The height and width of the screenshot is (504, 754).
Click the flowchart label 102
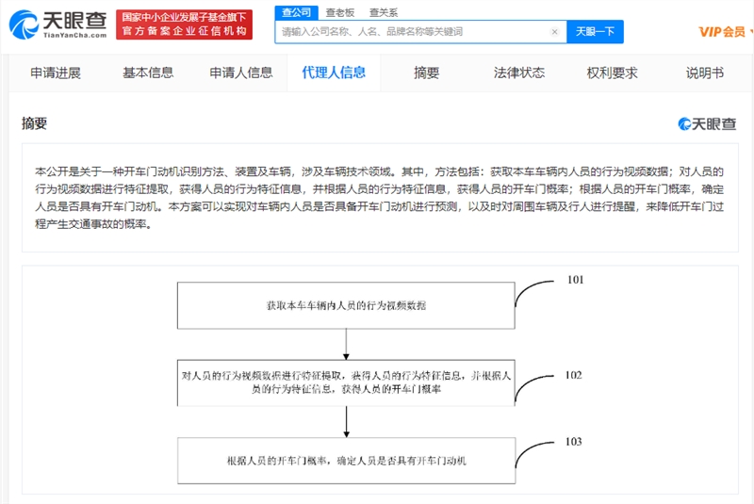click(x=573, y=375)
